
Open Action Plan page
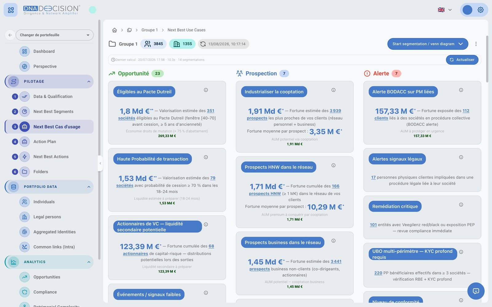click(45, 142)
